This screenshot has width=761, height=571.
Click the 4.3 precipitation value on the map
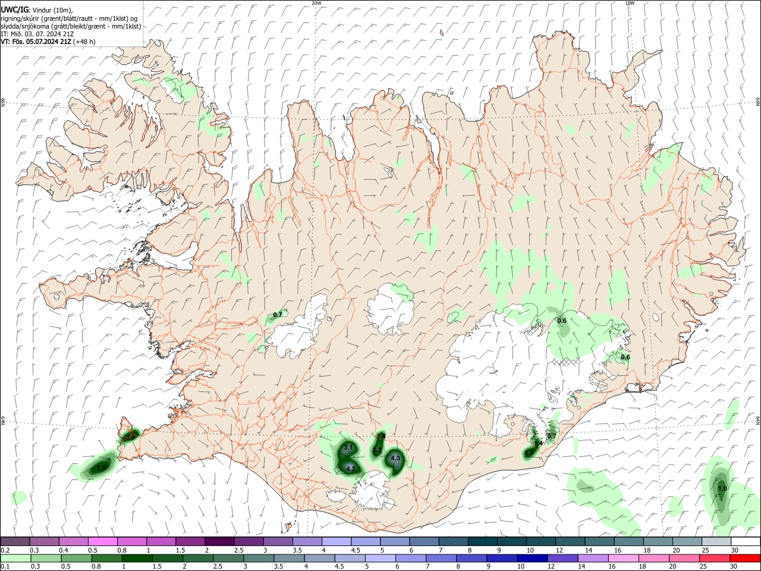(395, 458)
